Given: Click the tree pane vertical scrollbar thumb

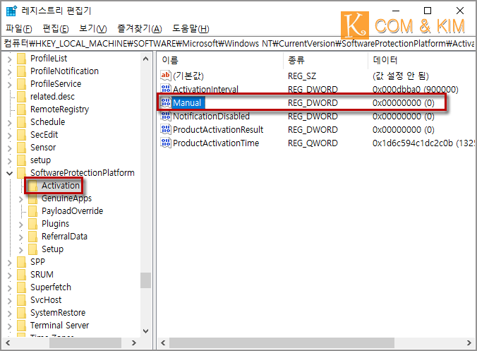Looking at the screenshot, I should (146, 280).
